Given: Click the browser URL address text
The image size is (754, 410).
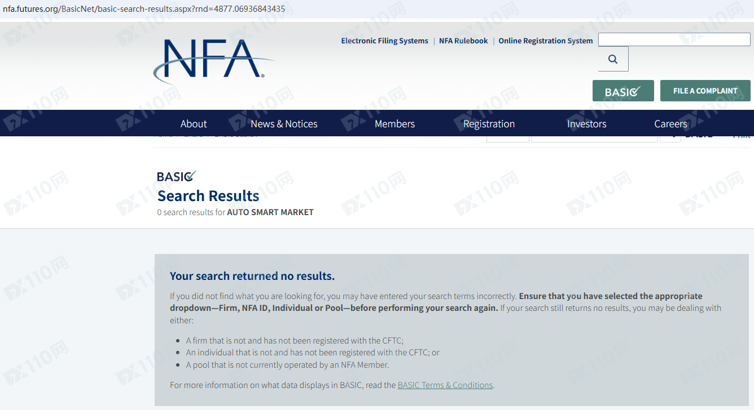Looking at the screenshot, I should click(x=144, y=9).
